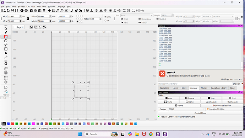245x138 pixels.
Task: Toggle the aspect ratio lock icon
Action: (28, 18)
